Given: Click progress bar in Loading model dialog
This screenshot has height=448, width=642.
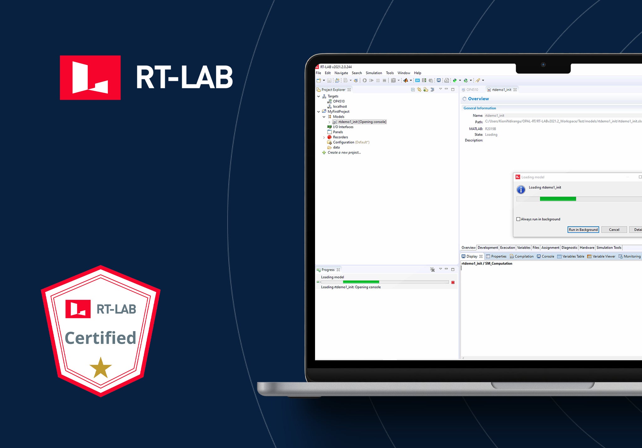Looking at the screenshot, I should (x=579, y=199).
